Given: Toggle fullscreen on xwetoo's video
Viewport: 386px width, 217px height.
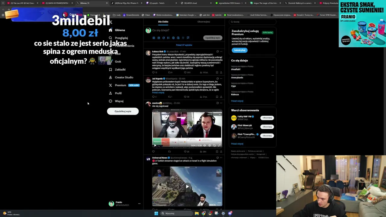Looking at the screenshot, I should click(219, 145).
